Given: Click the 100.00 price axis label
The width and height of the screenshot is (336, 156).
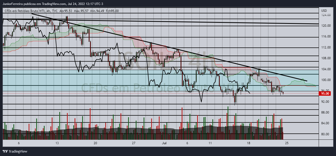Looking at the screenshot, I should [325, 80].
